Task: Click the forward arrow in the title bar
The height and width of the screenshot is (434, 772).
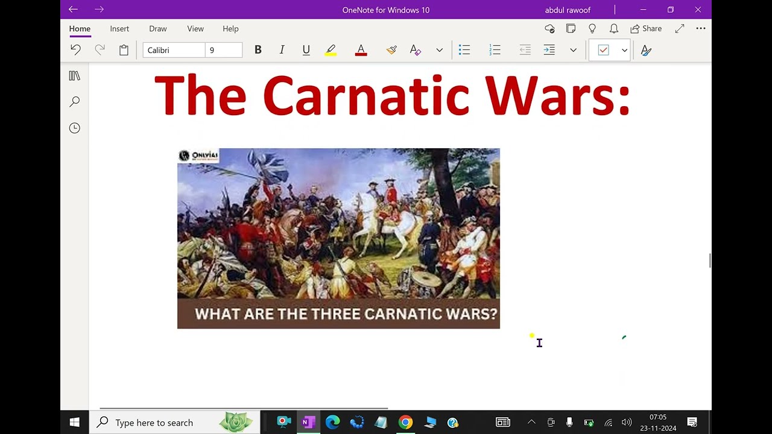Action: [x=100, y=10]
